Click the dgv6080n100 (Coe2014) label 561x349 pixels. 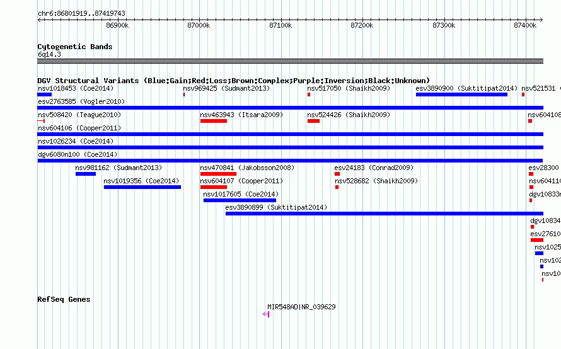[78, 154]
